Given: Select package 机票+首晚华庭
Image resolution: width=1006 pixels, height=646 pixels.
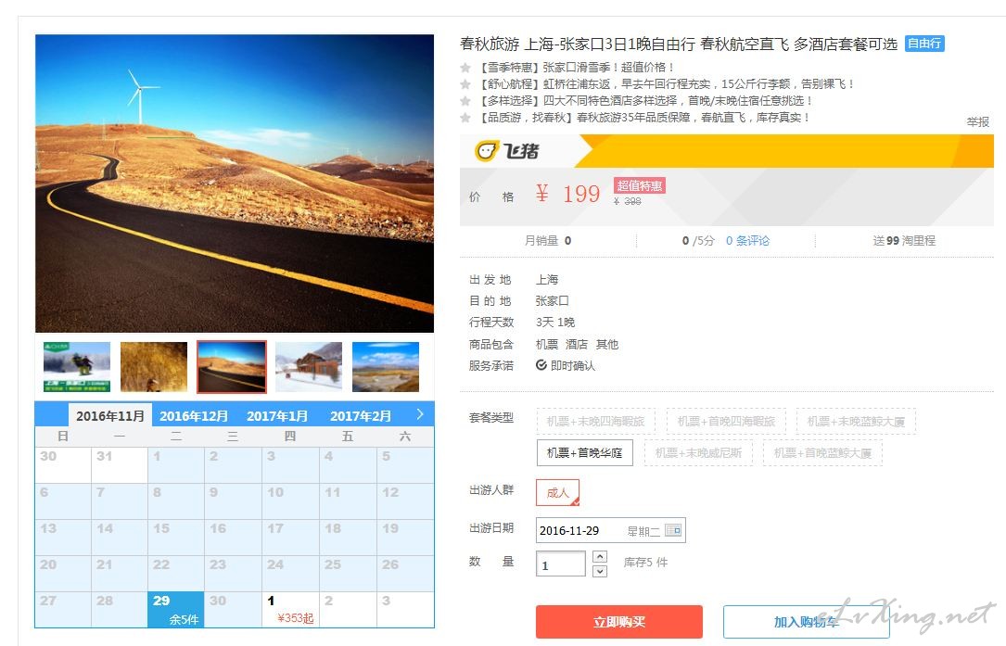Looking at the screenshot, I should pos(584,453).
